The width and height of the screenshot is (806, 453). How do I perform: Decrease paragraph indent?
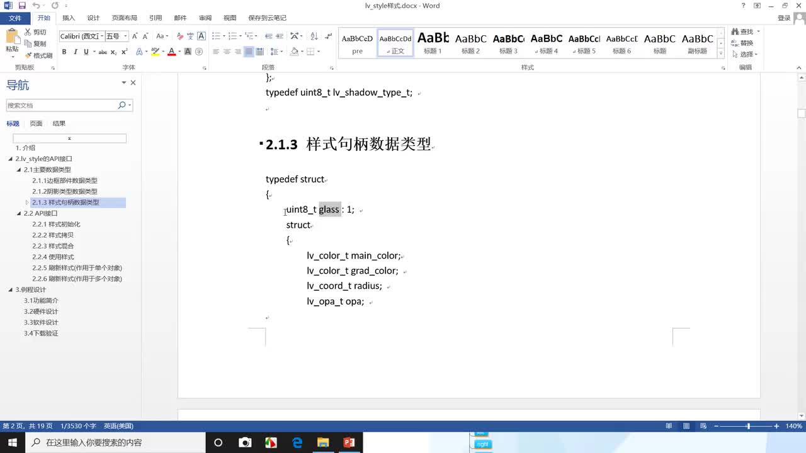click(268, 36)
